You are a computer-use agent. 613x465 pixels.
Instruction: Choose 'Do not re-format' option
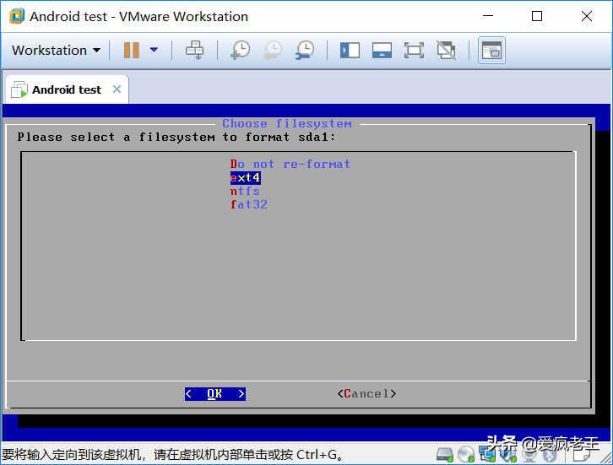290,164
